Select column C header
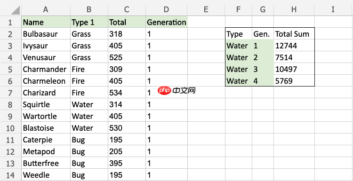The height and width of the screenshot is (181, 353). point(127,9)
